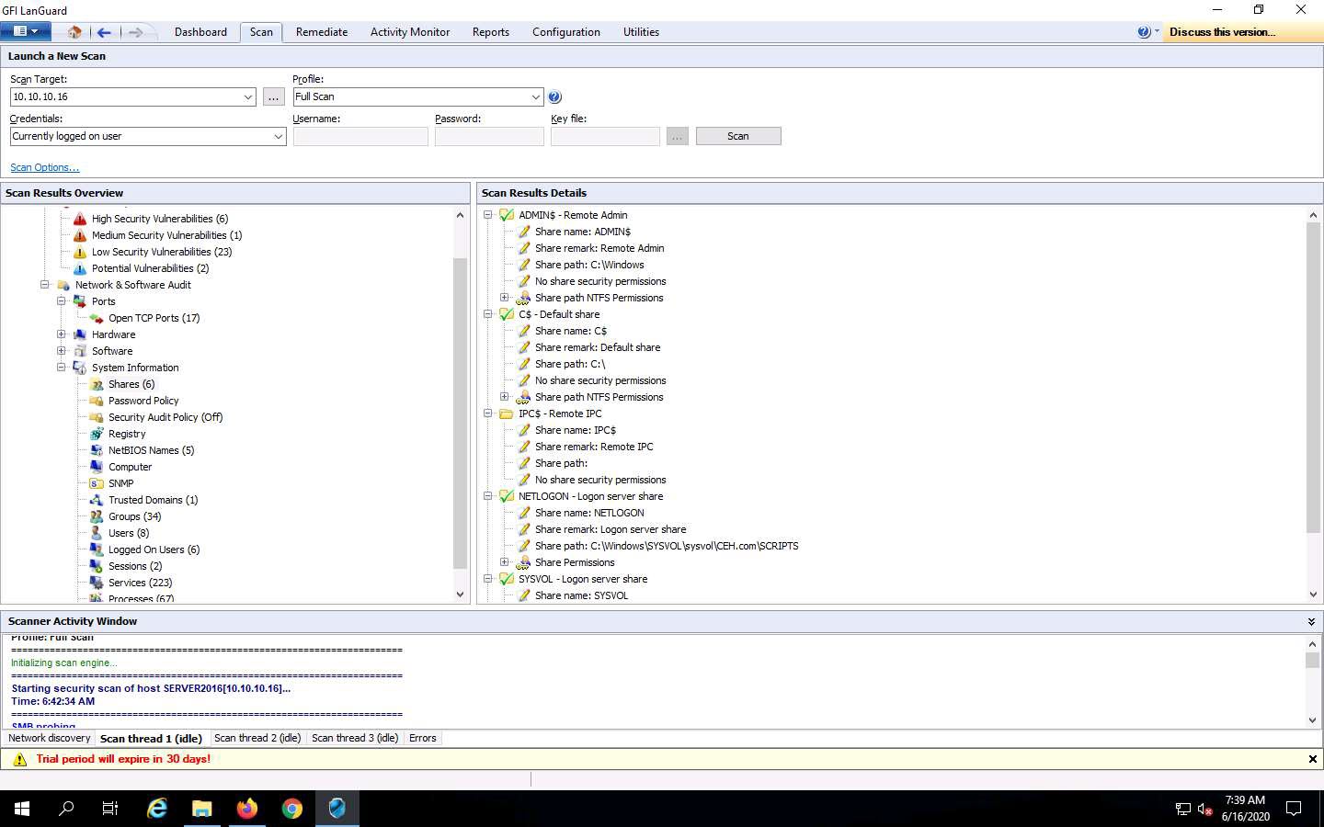Click the Low Security Vulnerabilities yellow icon
The image size is (1324, 827).
tap(80, 252)
